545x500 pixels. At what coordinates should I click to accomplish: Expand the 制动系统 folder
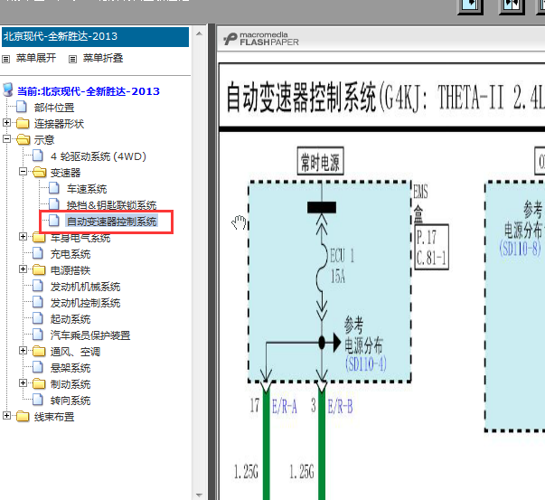pyautogui.click(x=23, y=383)
